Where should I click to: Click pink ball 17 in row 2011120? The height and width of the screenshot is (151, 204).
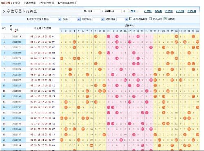[130, 42]
